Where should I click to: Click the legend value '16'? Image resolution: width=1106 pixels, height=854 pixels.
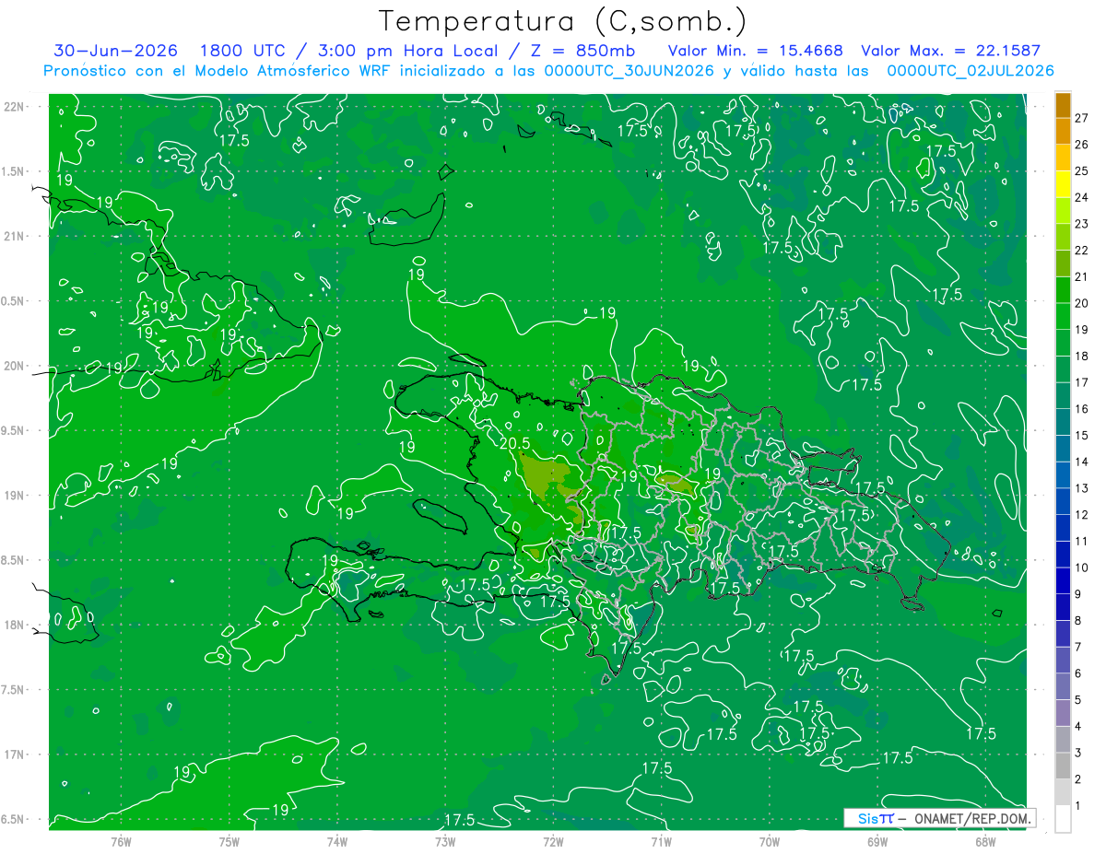1082,409
